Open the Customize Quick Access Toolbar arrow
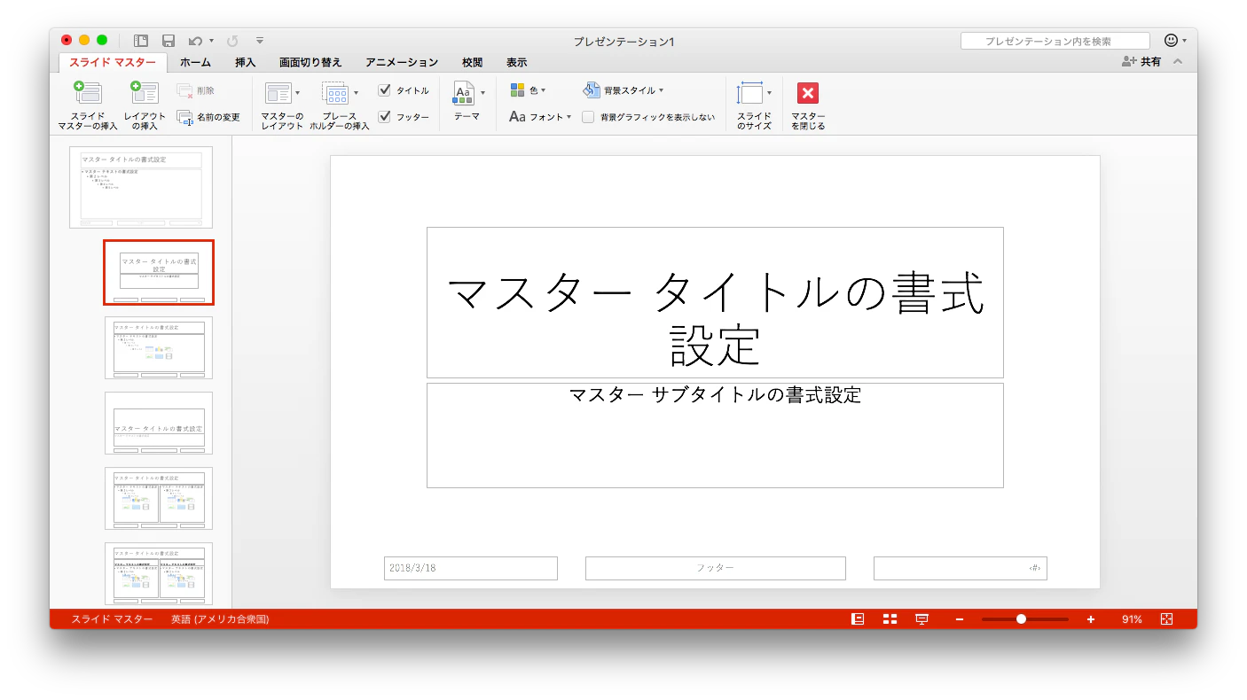 tap(260, 41)
